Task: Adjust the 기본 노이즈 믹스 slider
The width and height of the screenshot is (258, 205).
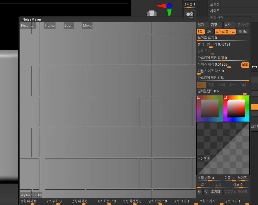Action: click(223, 71)
